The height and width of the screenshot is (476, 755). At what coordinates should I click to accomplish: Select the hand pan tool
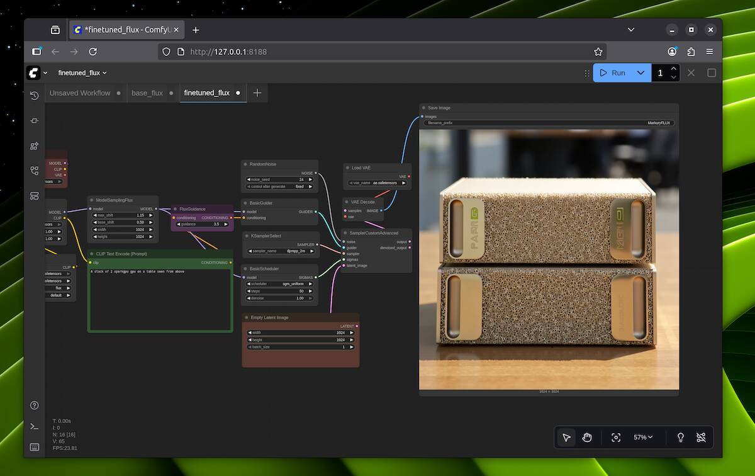[587, 438]
